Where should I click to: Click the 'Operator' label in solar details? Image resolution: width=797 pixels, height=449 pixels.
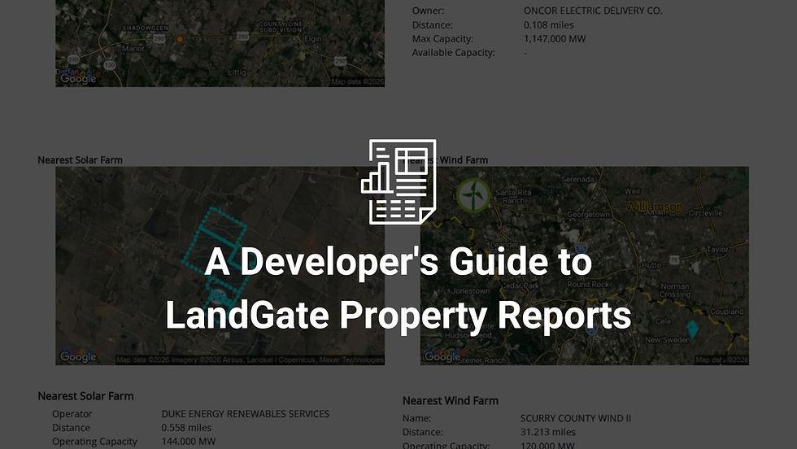72,414
